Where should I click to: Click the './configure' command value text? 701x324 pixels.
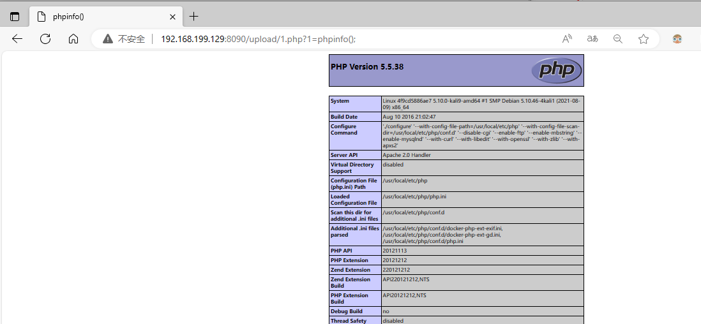click(482, 136)
